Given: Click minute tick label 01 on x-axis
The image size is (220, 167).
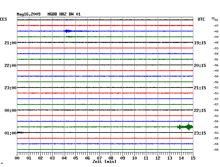Looking at the screenshot, I should tap(29, 158).
